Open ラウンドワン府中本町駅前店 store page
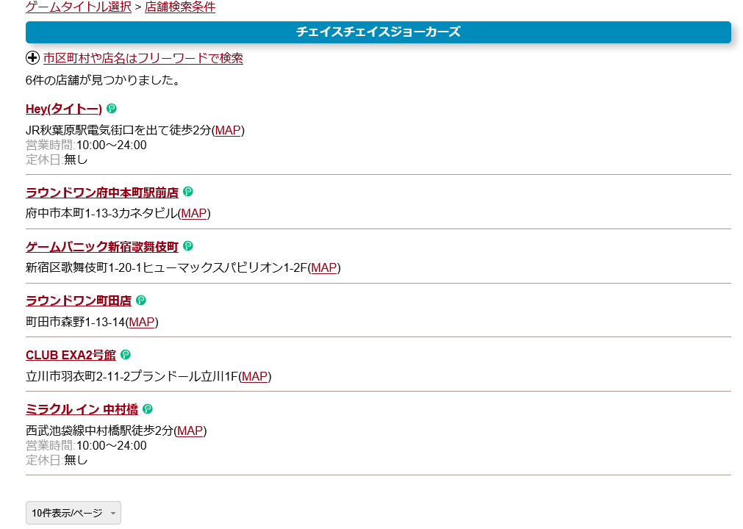Viewport: 743px width, 529px height. (x=102, y=192)
